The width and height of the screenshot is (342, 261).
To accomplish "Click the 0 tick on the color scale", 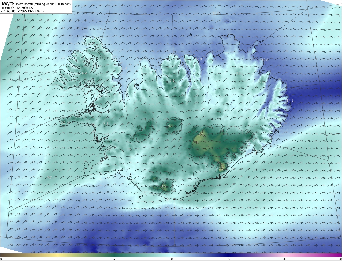I will coord(1,259).
